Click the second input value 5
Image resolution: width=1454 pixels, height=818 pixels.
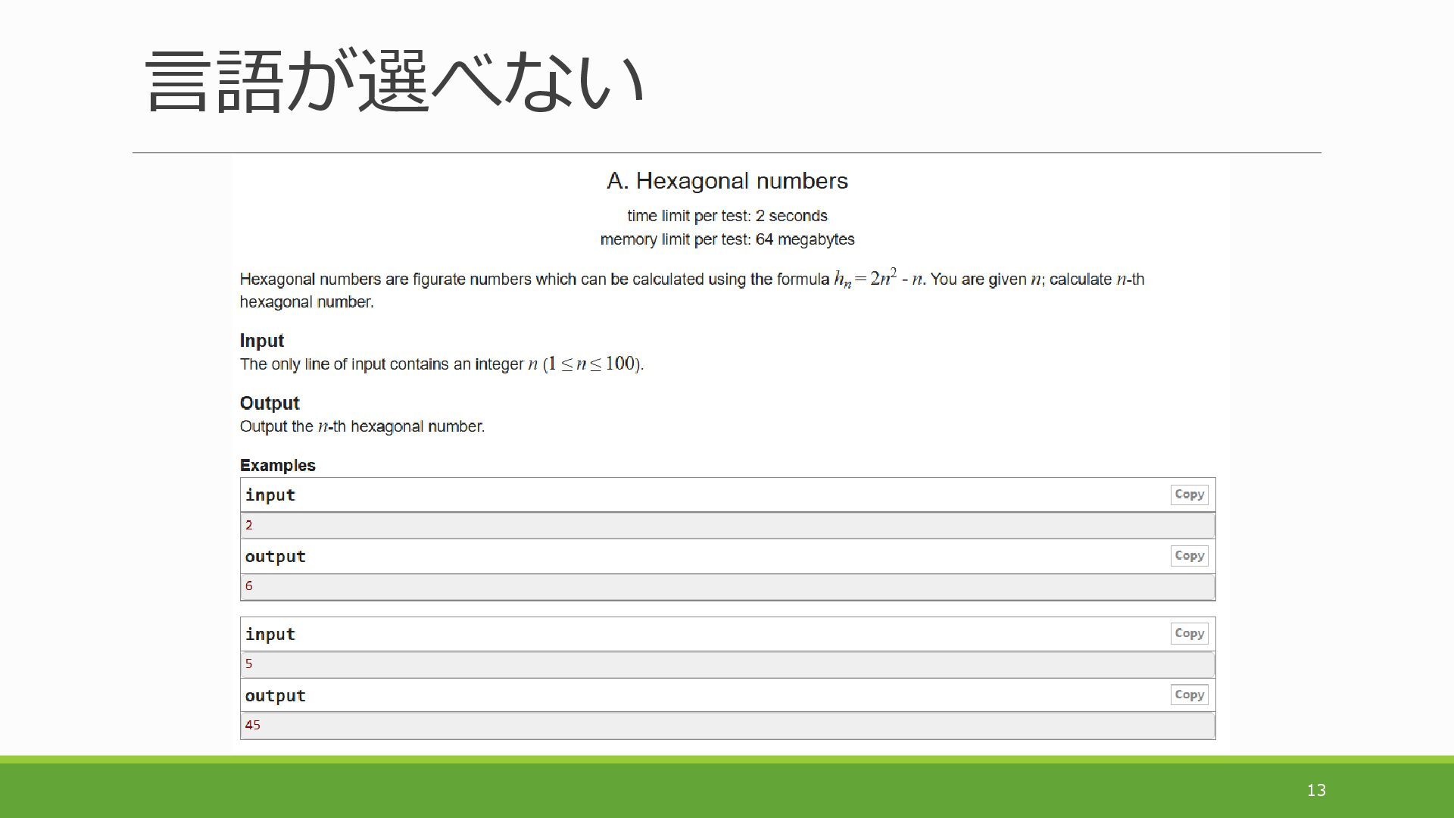[x=249, y=664]
